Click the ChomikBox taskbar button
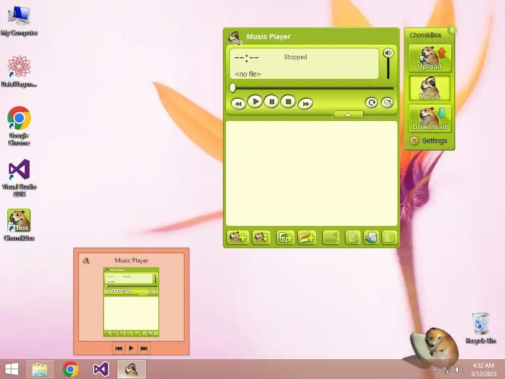 tap(131, 369)
